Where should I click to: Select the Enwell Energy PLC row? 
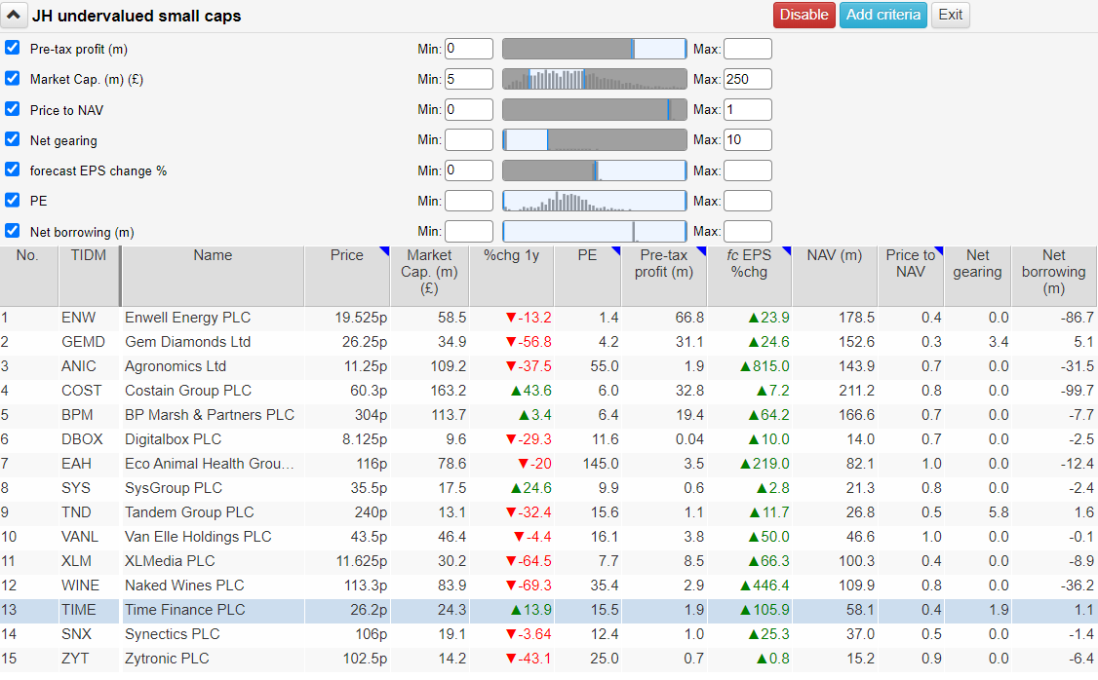548,318
